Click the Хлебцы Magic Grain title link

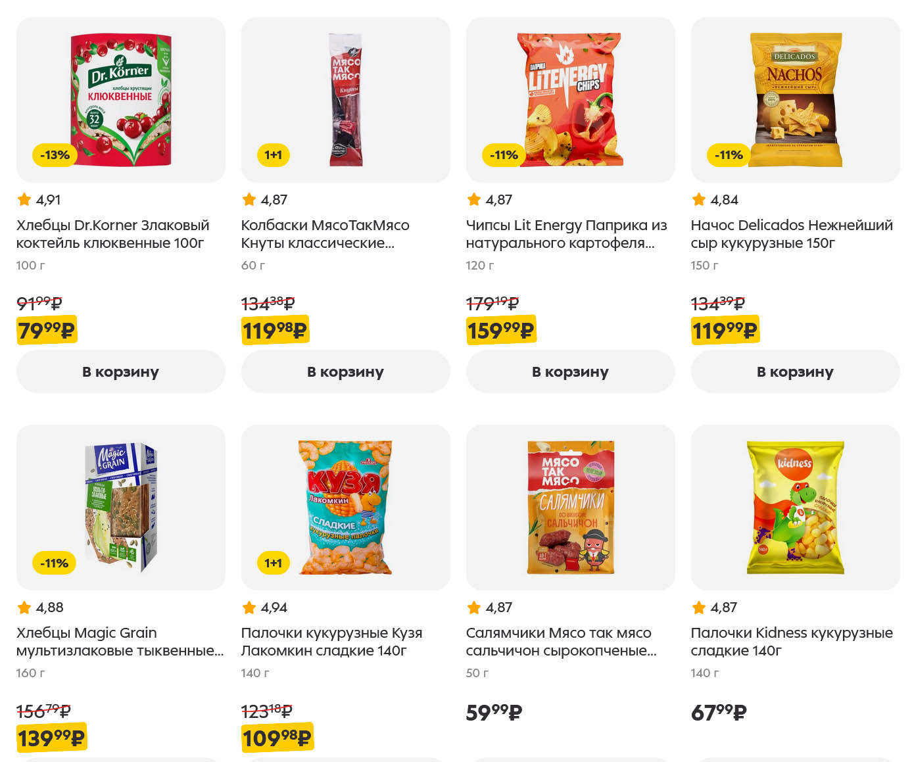click(120, 642)
